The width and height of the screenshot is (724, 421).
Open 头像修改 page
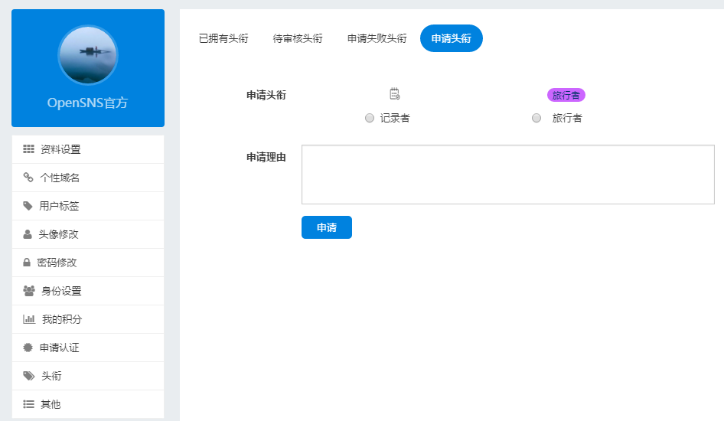[x=88, y=234]
